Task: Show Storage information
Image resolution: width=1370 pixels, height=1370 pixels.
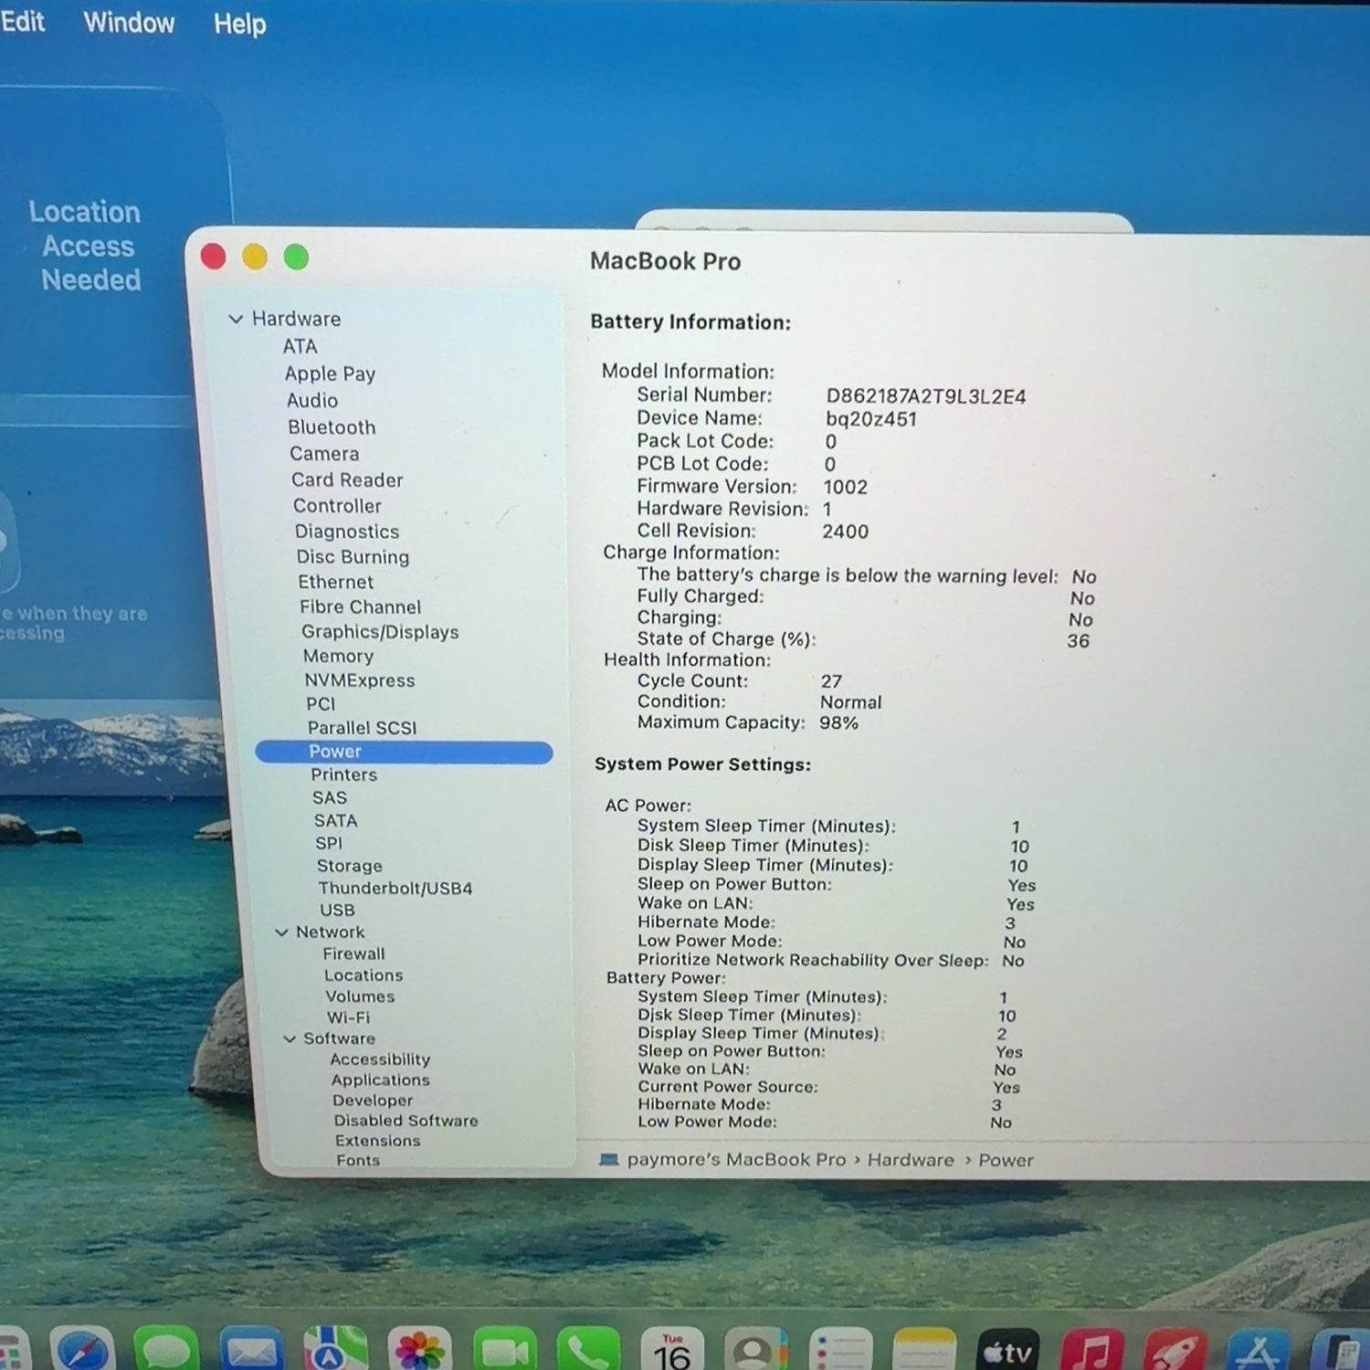Action: [x=349, y=866]
